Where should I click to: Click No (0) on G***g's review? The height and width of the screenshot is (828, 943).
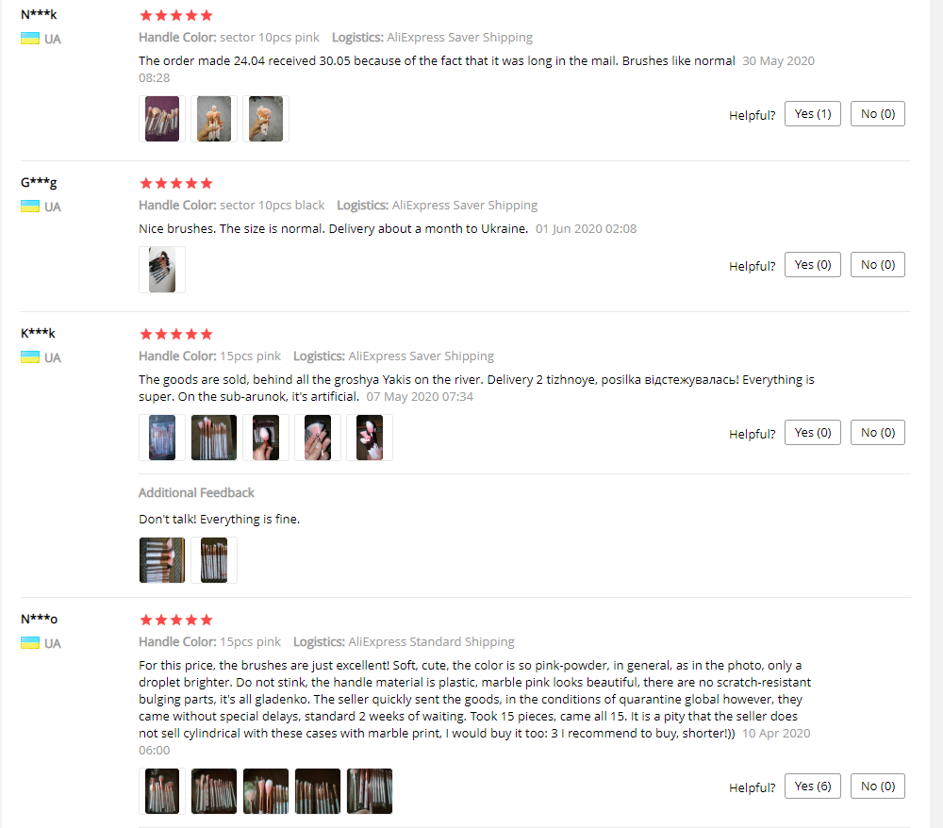(x=877, y=265)
